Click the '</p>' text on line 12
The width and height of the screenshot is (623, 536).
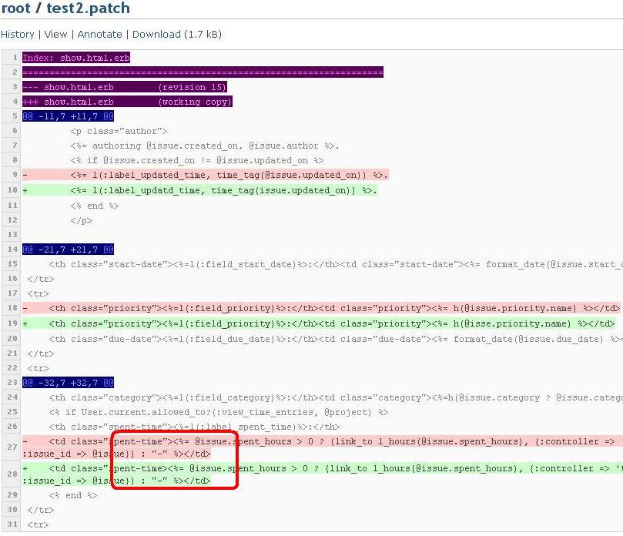pos(81,220)
